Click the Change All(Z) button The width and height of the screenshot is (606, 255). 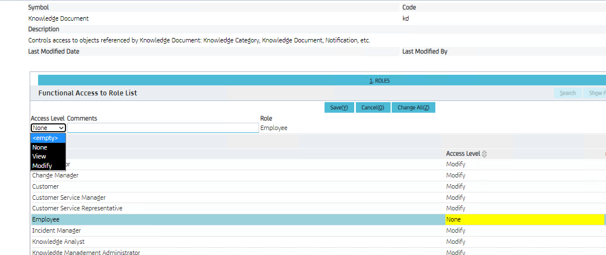(x=413, y=108)
